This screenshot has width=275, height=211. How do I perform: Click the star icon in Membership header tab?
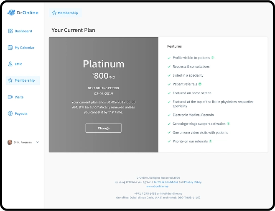54,13
